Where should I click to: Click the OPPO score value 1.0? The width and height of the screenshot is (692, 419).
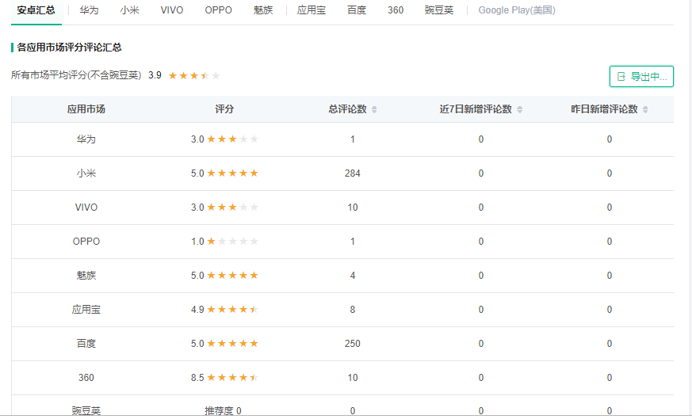(197, 242)
